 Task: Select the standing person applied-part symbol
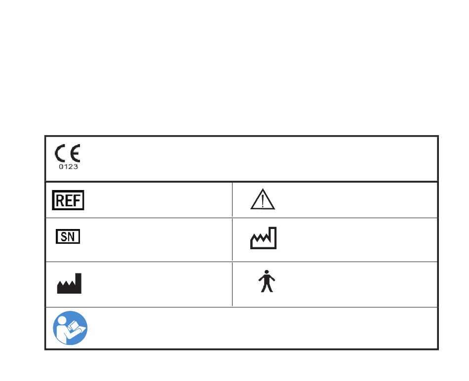[267, 281]
